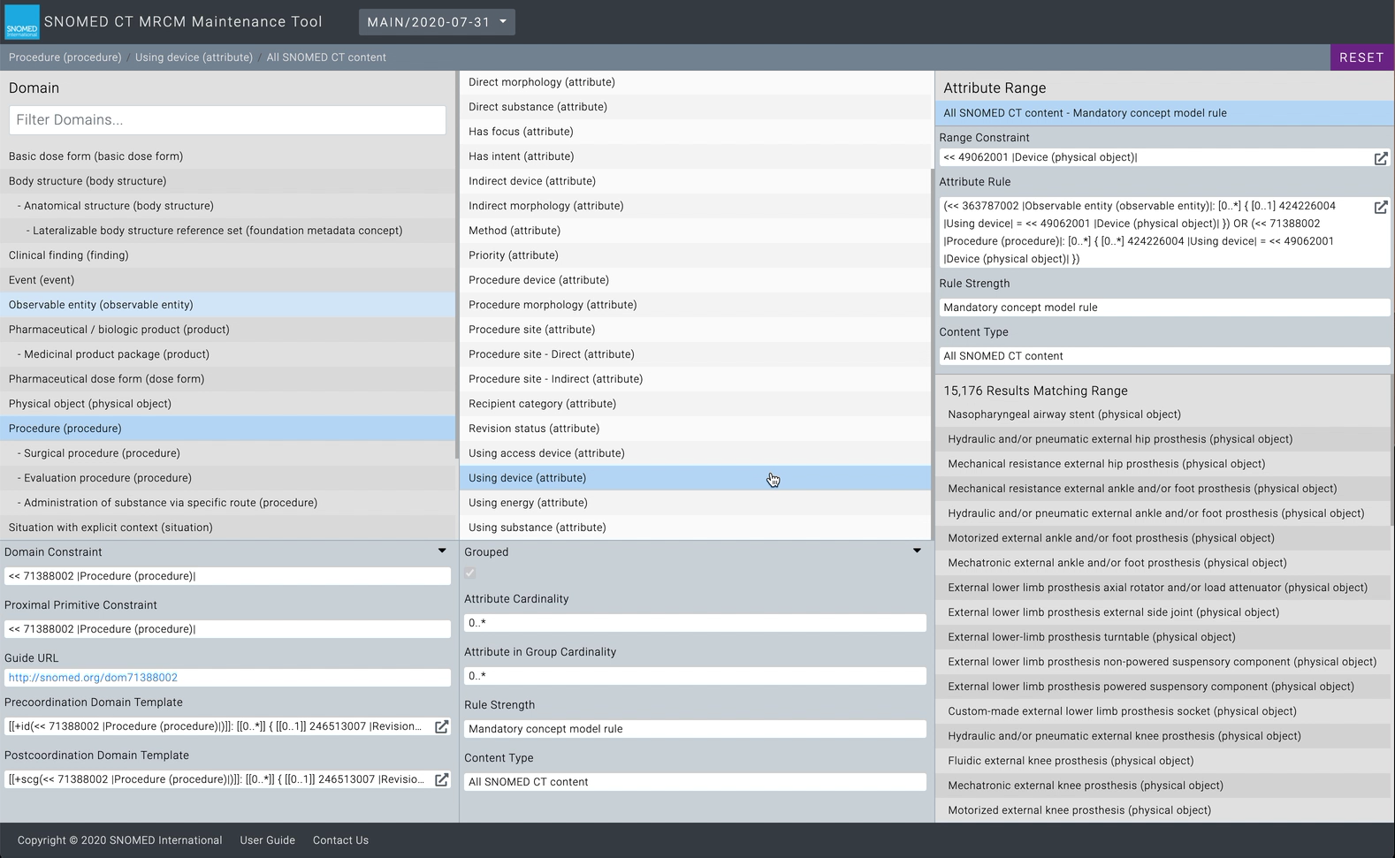Select Pharmaceutical dose form domain

(228, 379)
